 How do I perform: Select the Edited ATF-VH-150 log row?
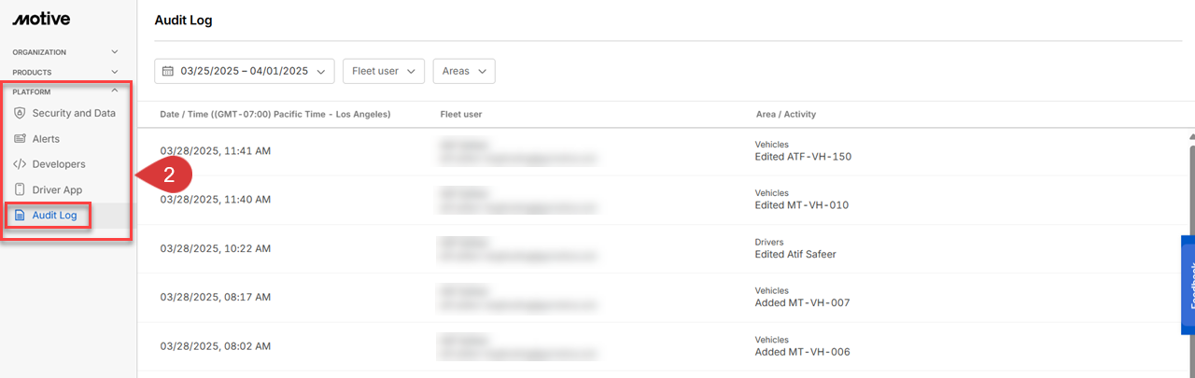tap(654, 151)
